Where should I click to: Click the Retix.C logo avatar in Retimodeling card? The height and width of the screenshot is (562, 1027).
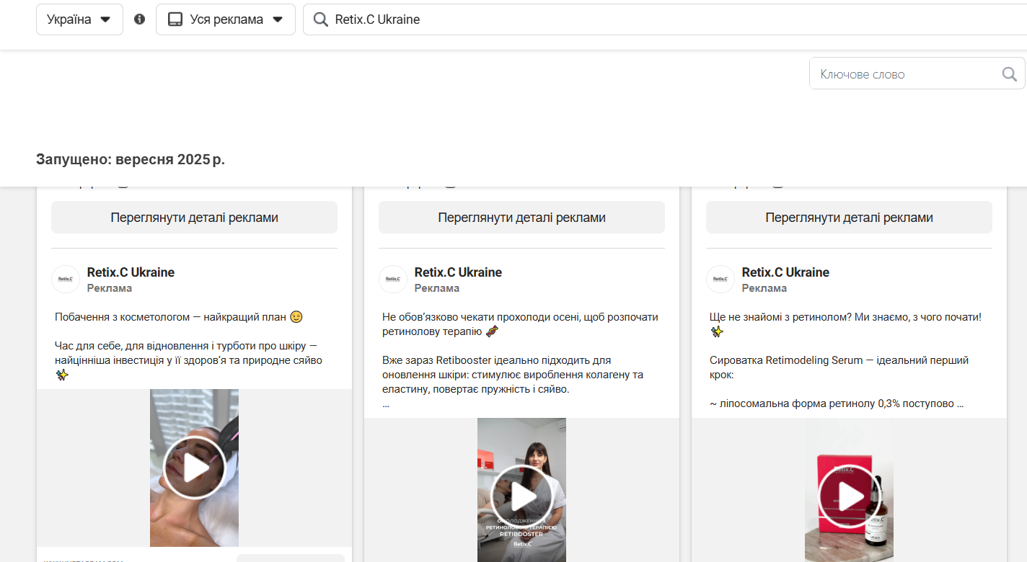tap(720, 279)
